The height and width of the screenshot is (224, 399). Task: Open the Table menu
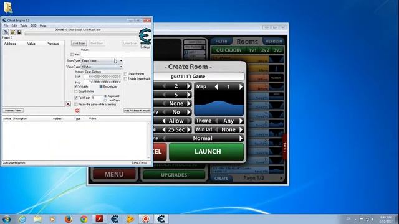[24, 26]
